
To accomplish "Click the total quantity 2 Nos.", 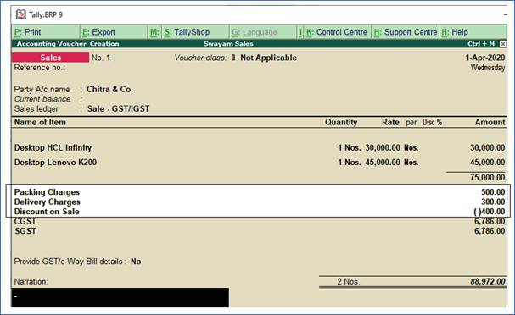I will (349, 282).
